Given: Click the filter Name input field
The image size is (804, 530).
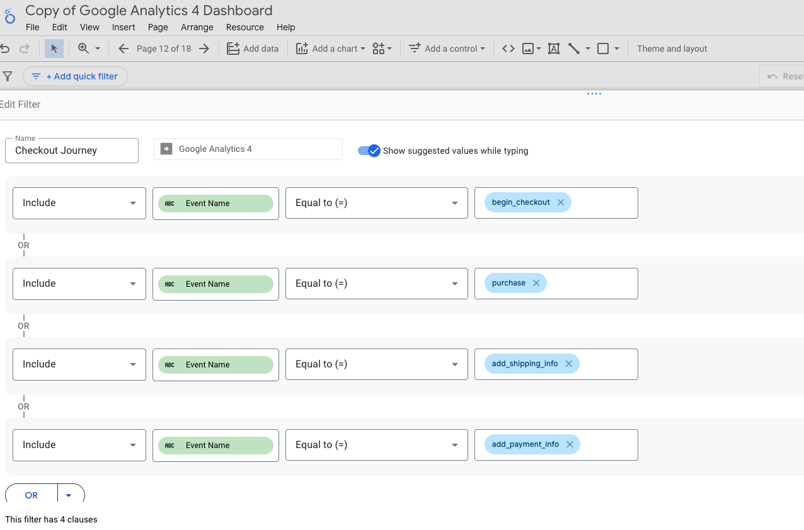Looking at the screenshot, I should (72, 151).
